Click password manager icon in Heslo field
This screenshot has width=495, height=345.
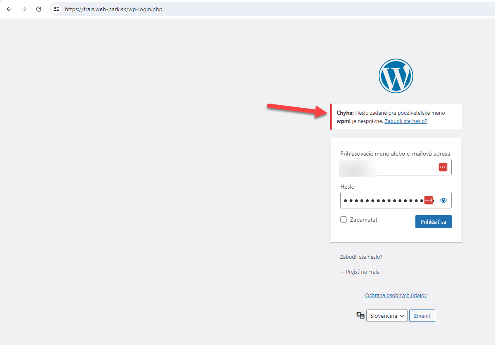[x=429, y=200]
